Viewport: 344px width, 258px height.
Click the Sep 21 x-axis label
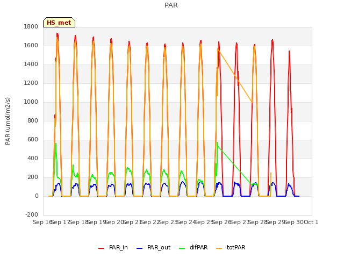(132, 222)
